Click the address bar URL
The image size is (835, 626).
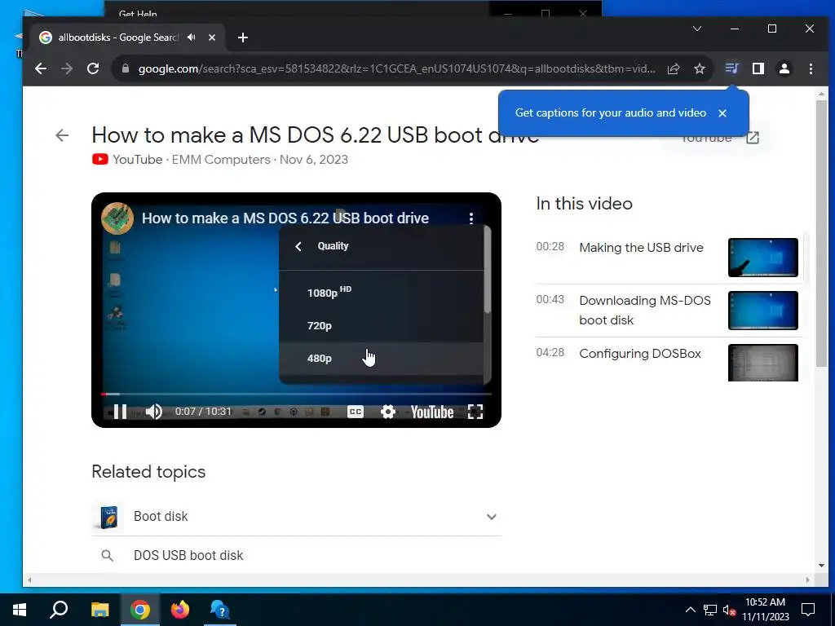[397, 68]
